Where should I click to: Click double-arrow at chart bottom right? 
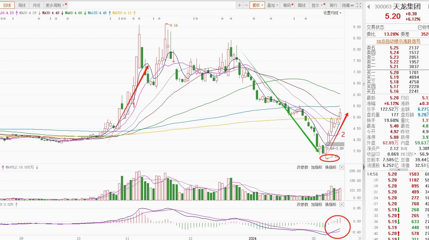pos(360,238)
